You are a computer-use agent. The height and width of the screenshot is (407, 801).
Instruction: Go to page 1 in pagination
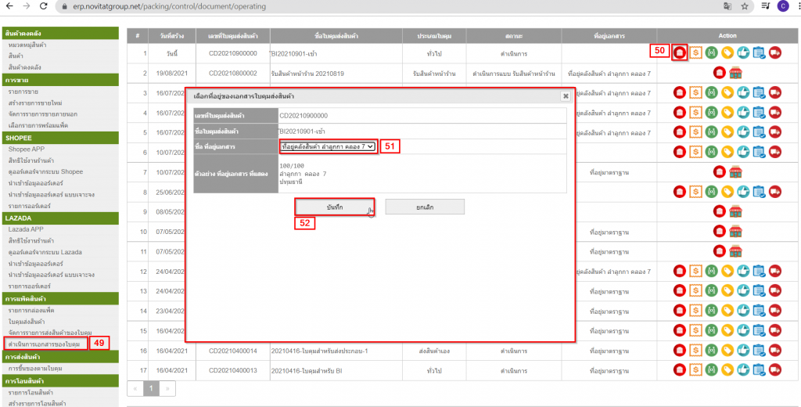click(x=152, y=387)
